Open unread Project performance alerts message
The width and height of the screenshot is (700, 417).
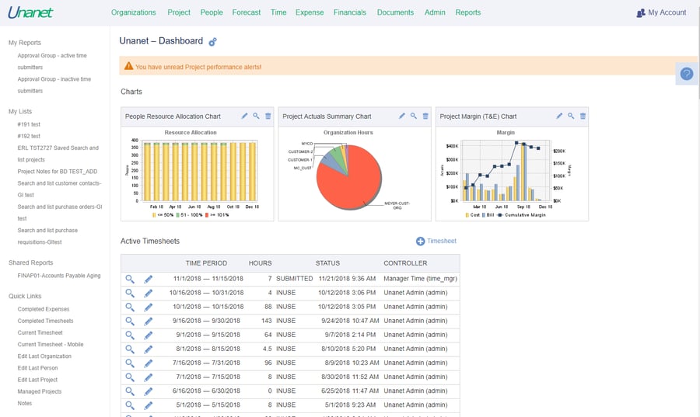pos(198,67)
